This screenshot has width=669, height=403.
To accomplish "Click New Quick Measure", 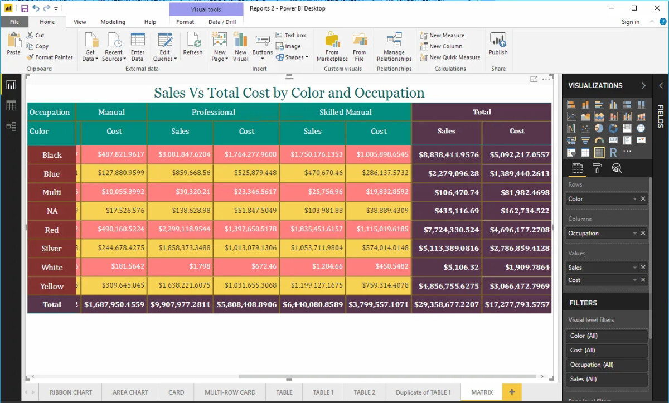I will (450, 57).
